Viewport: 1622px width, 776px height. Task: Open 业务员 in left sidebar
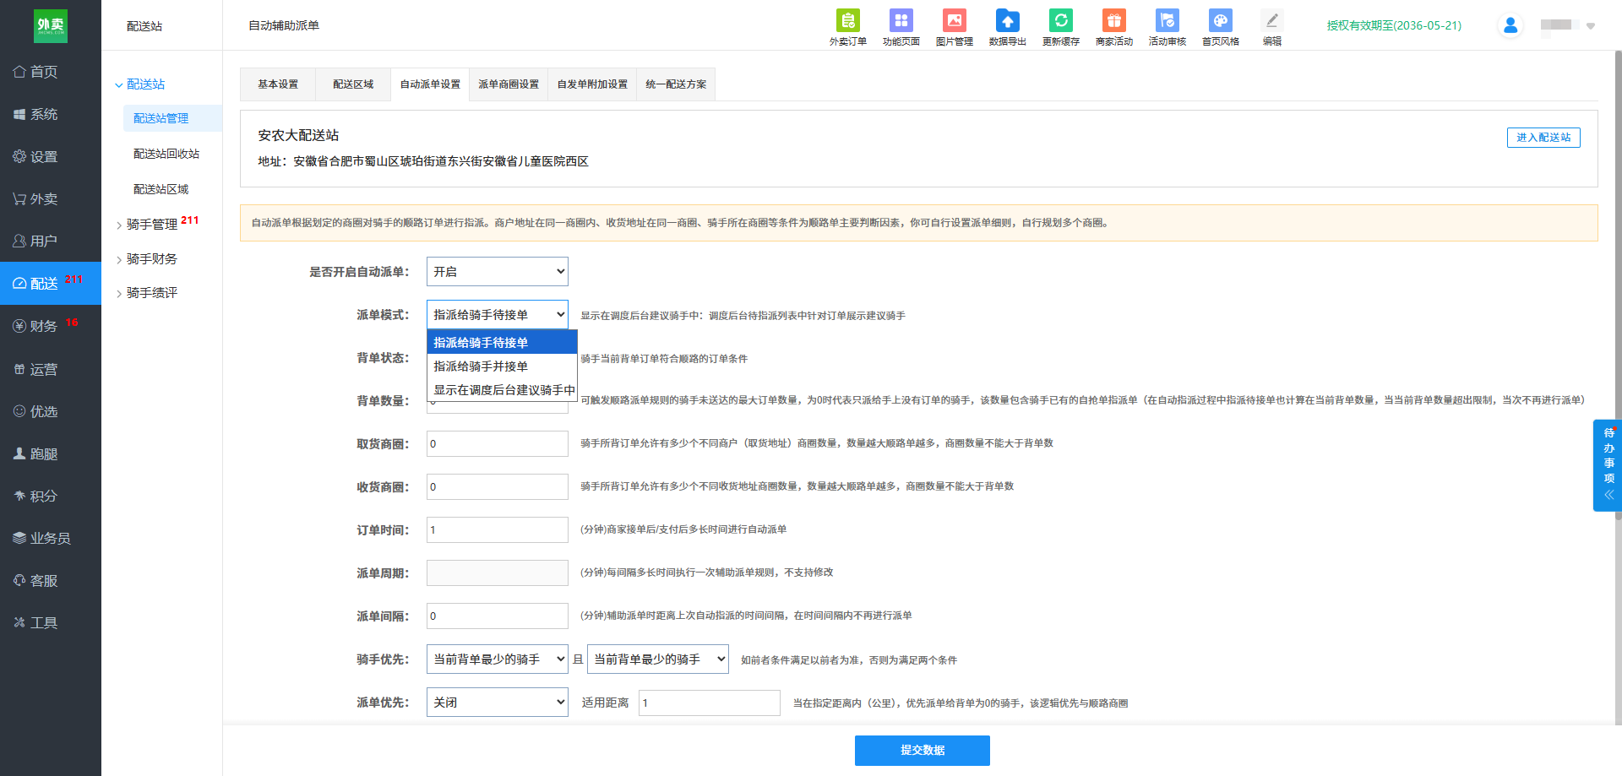[x=51, y=538]
